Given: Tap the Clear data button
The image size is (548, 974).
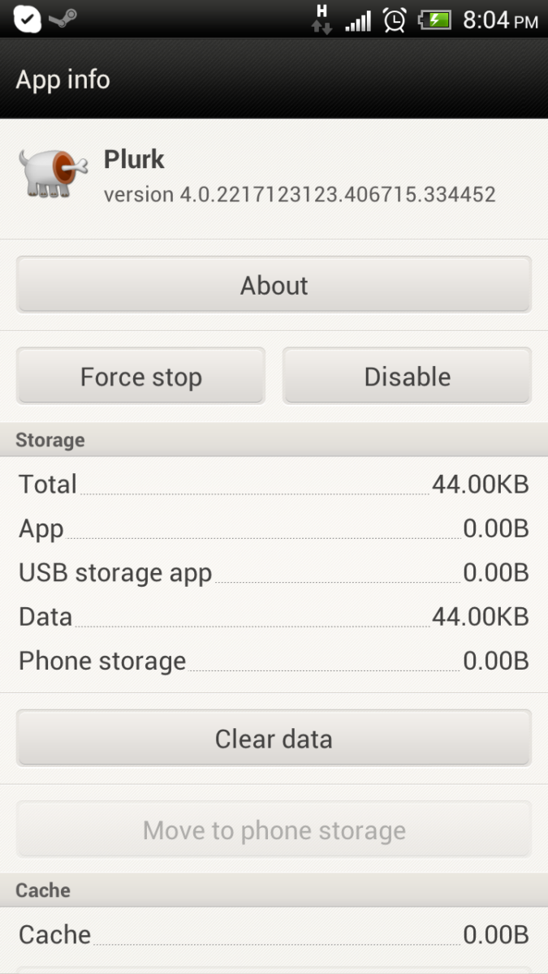Looking at the screenshot, I should click(x=274, y=739).
